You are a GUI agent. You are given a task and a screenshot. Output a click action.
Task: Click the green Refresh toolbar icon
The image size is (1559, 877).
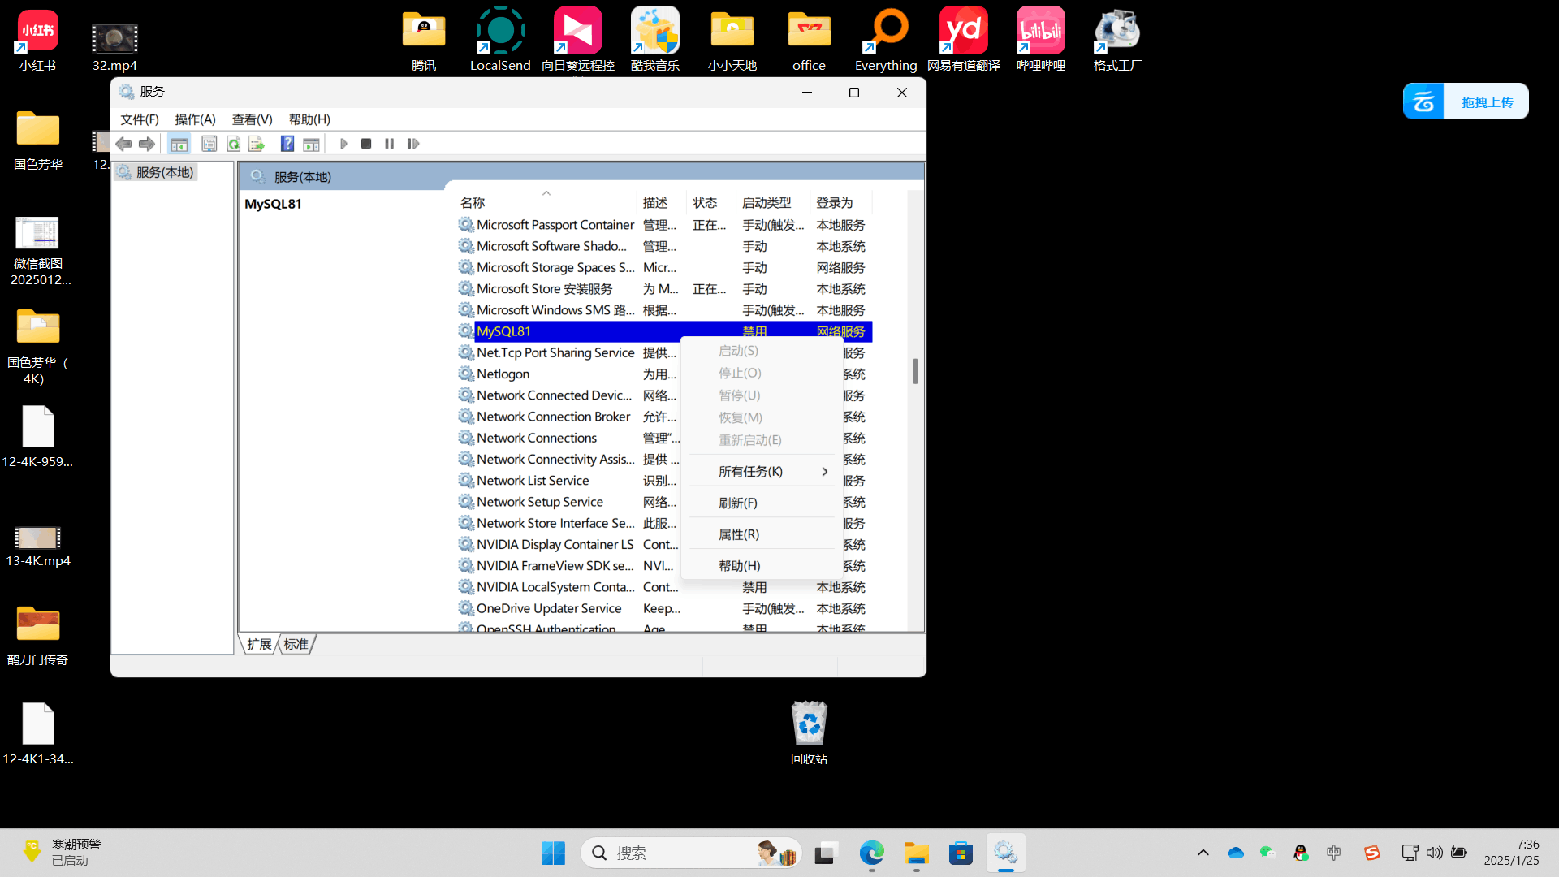(x=234, y=144)
